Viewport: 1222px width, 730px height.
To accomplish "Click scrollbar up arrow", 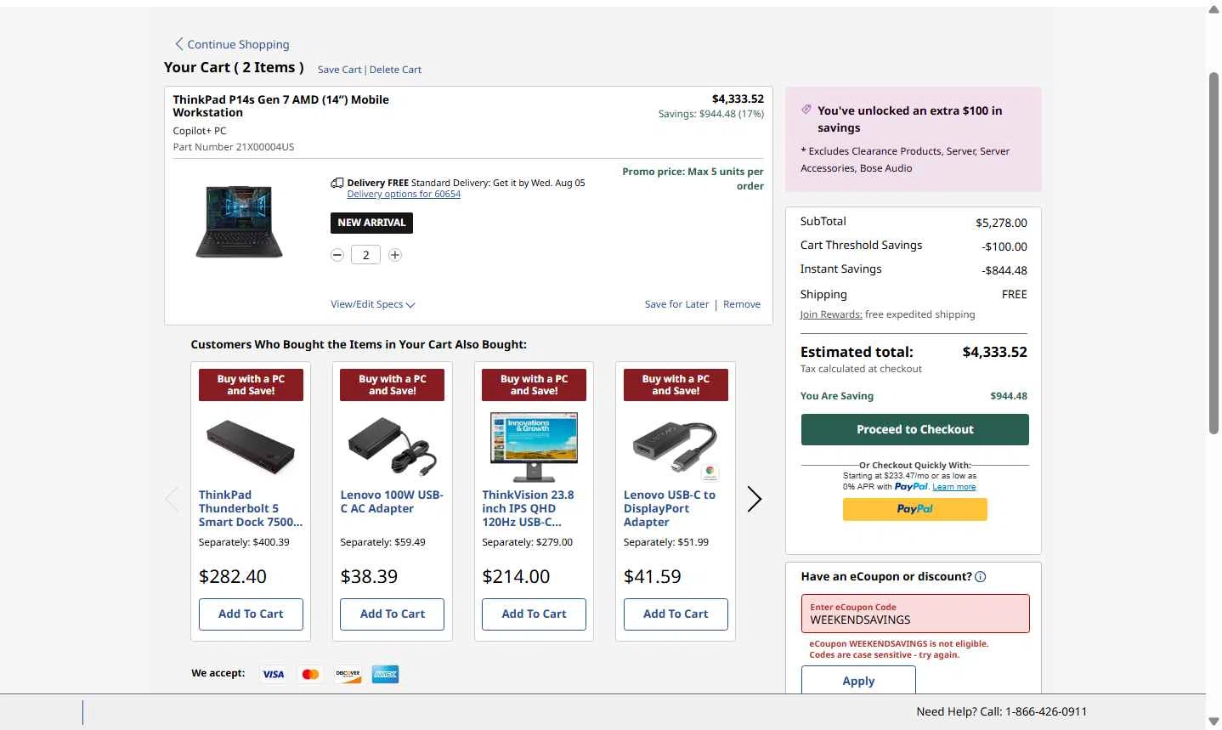I will (1214, 9).
